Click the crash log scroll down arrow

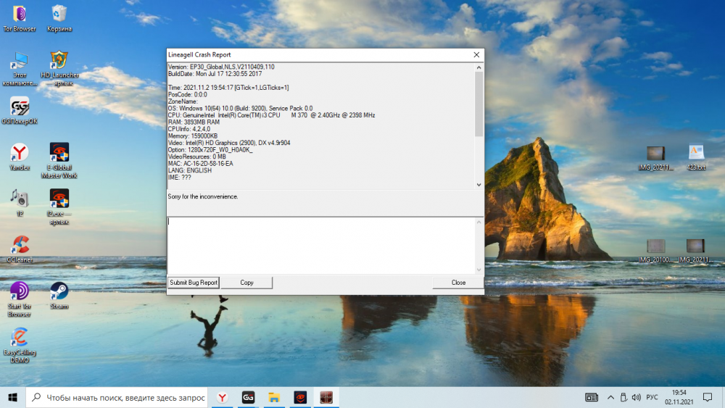pyautogui.click(x=478, y=185)
